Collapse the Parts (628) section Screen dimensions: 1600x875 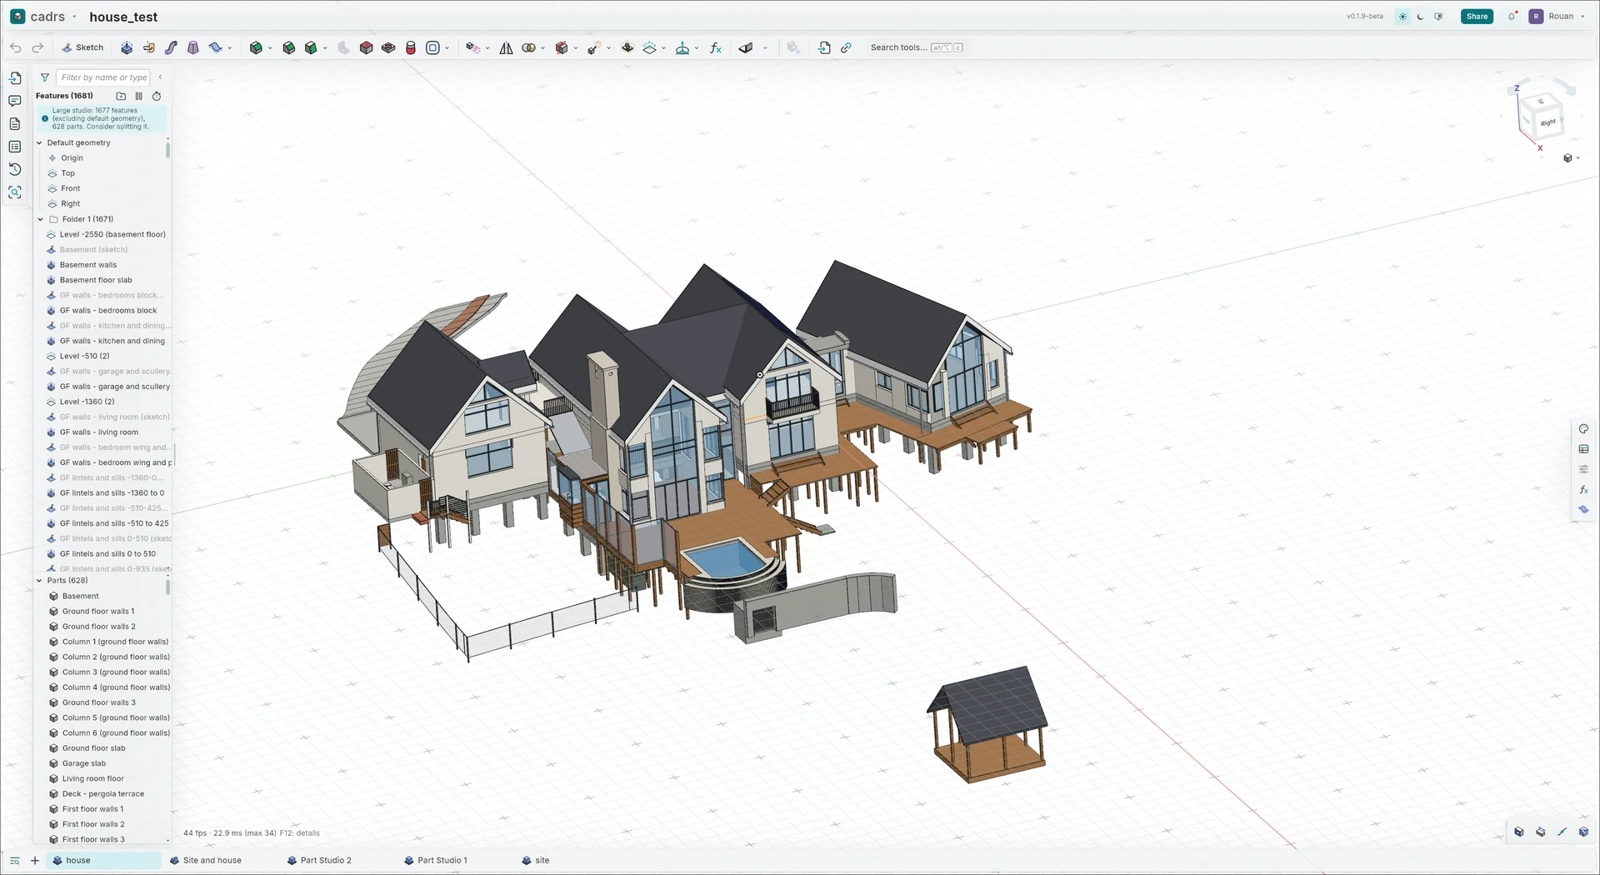pyautogui.click(x=39, y=581)
